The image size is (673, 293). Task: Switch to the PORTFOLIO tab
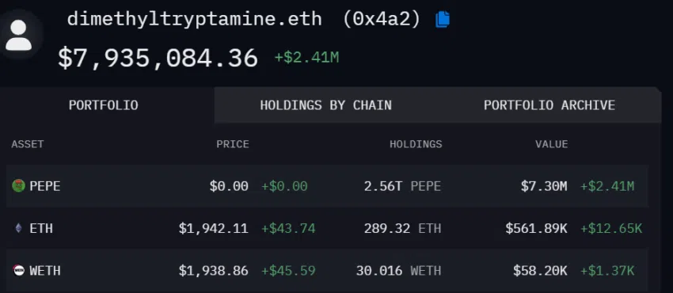point(104,105)
